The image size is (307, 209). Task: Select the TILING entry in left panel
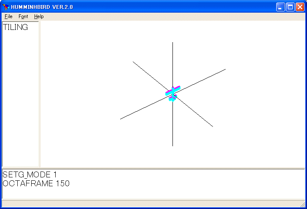click(x=15, y=27)
